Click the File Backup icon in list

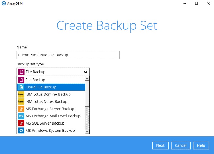(x=21, y=80)
